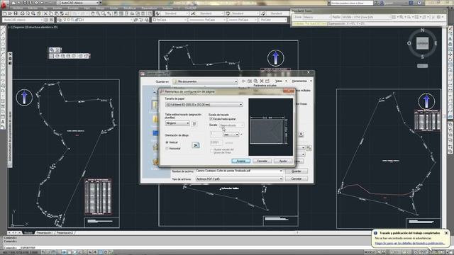Click the search field in title bar
This screenshot has width=454, height=255.
[x=352, y=3]
